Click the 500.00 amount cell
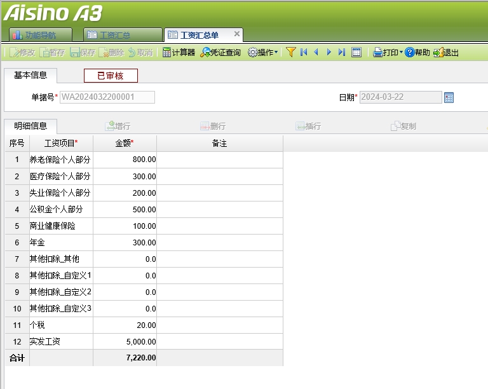Screen dimensions: 488x389 pos(125,210)
